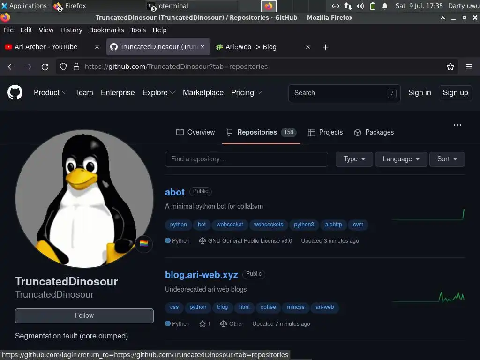Open the blog.ari-web.xyz repository
Screen dimensions: 480x360
pos(202,275)
